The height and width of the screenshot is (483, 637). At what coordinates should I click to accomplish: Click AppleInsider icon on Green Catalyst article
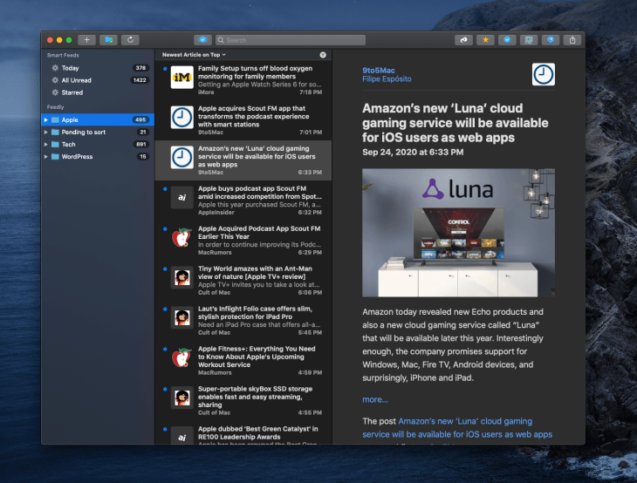click(x=182, y=436)
